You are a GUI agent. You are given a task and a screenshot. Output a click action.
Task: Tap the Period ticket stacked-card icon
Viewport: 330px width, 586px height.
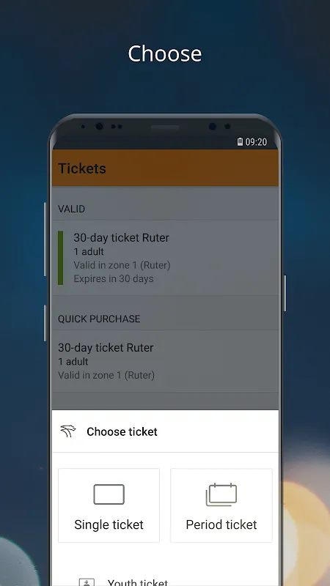click(221, 494)
